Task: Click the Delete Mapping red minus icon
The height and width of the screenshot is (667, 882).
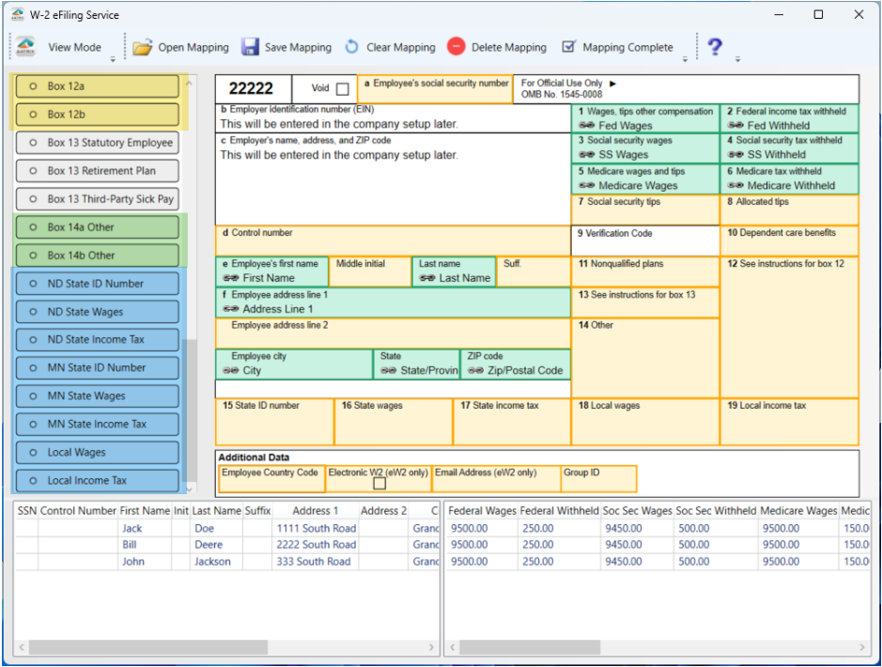Action: [456, 47]
